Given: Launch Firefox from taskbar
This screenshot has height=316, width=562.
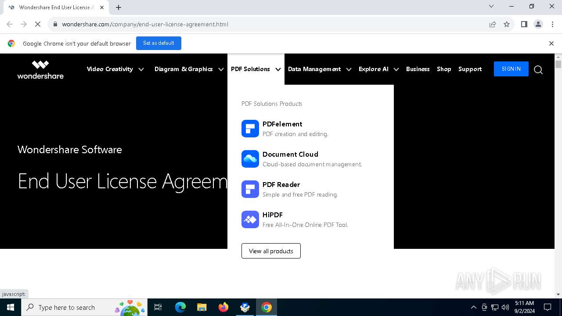Looking at the screenshot, I should point(223,307).
